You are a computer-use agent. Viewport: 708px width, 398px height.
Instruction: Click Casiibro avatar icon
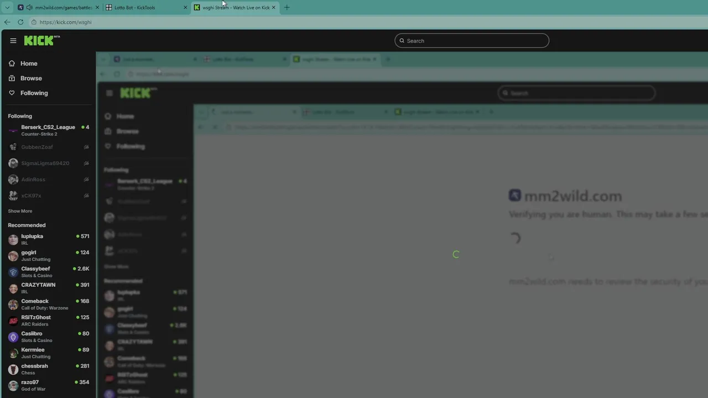point(13,337)
